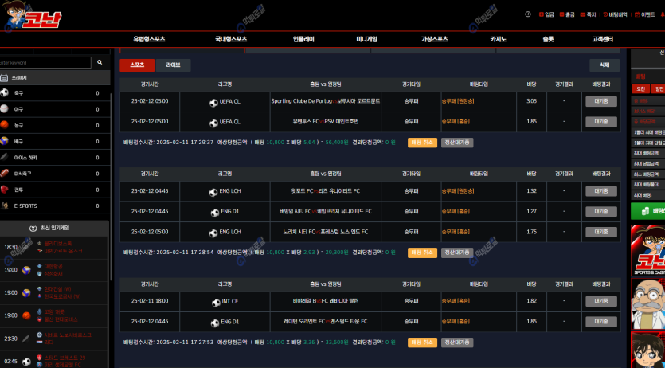Viewport: 665px width, 368px height.
Task: Expand the 유럽형스포츠 navigation menu
Action: (149, 39)
